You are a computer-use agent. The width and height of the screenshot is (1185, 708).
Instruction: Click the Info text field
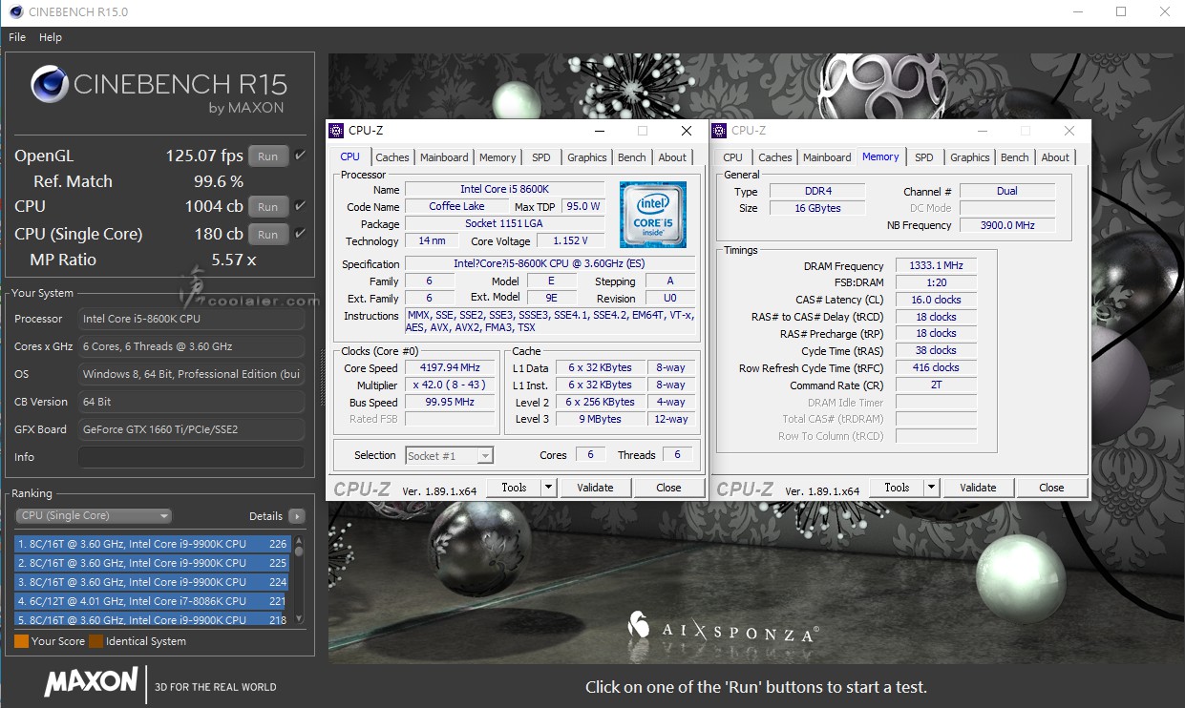[191, 457]
